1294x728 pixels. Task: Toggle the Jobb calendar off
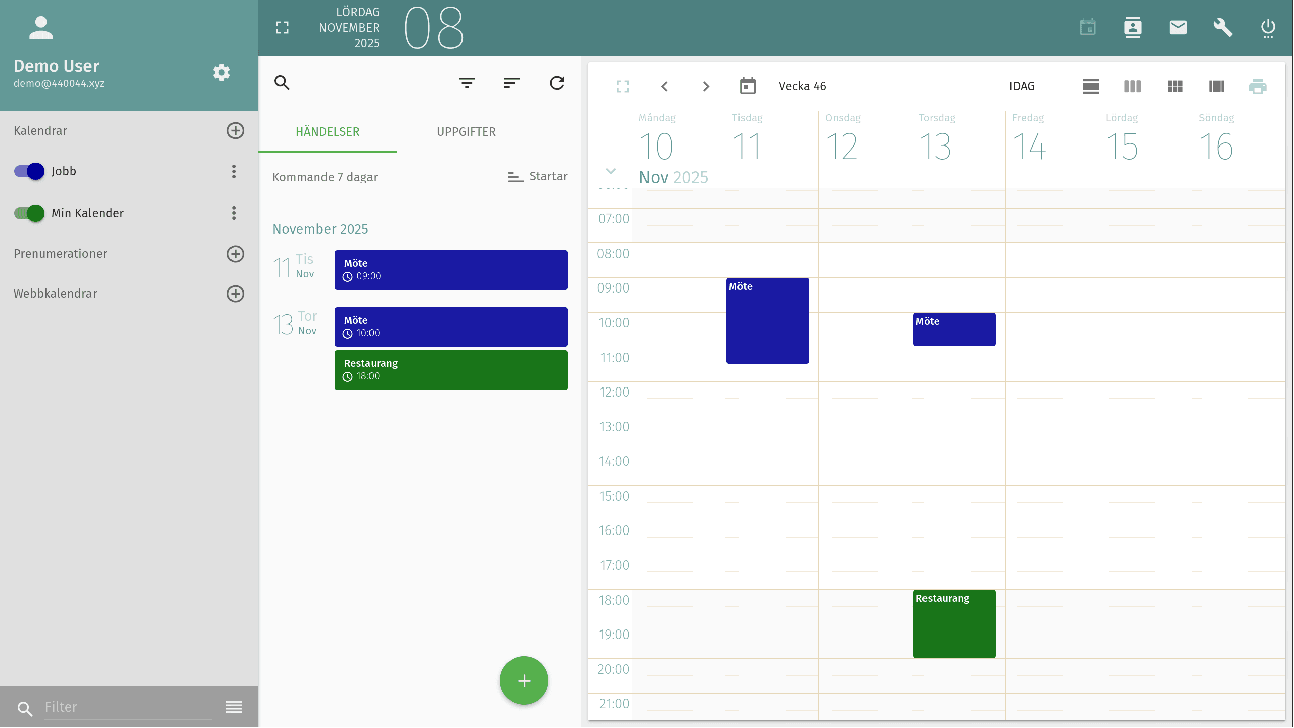point(29,171)
